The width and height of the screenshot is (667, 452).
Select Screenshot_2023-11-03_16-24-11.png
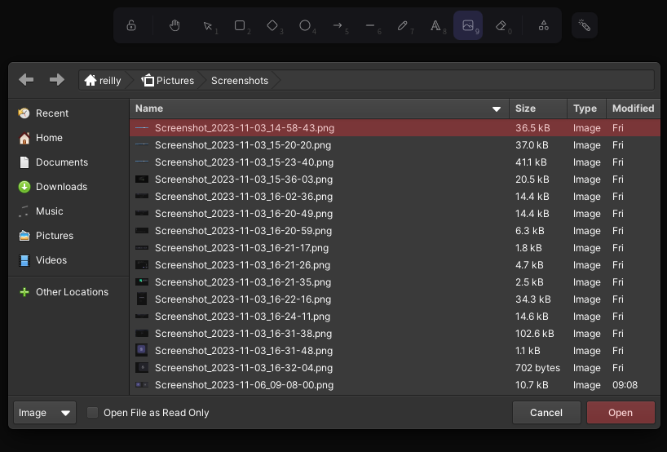[395, 317]
